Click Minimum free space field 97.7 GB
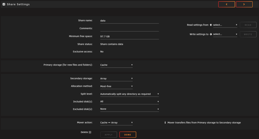 pos(129,37)
